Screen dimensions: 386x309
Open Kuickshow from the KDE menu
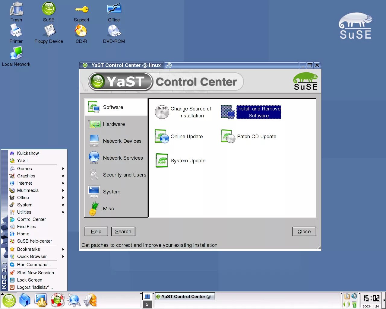pyautogui.click(x=37, y=153)
